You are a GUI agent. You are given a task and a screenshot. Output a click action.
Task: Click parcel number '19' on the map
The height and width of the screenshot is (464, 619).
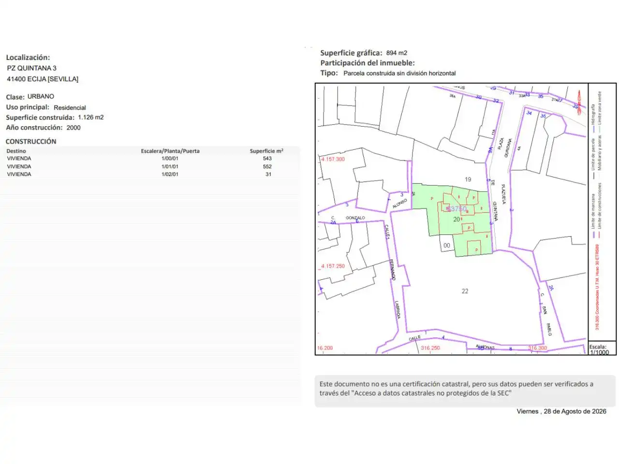pos(468,179)
